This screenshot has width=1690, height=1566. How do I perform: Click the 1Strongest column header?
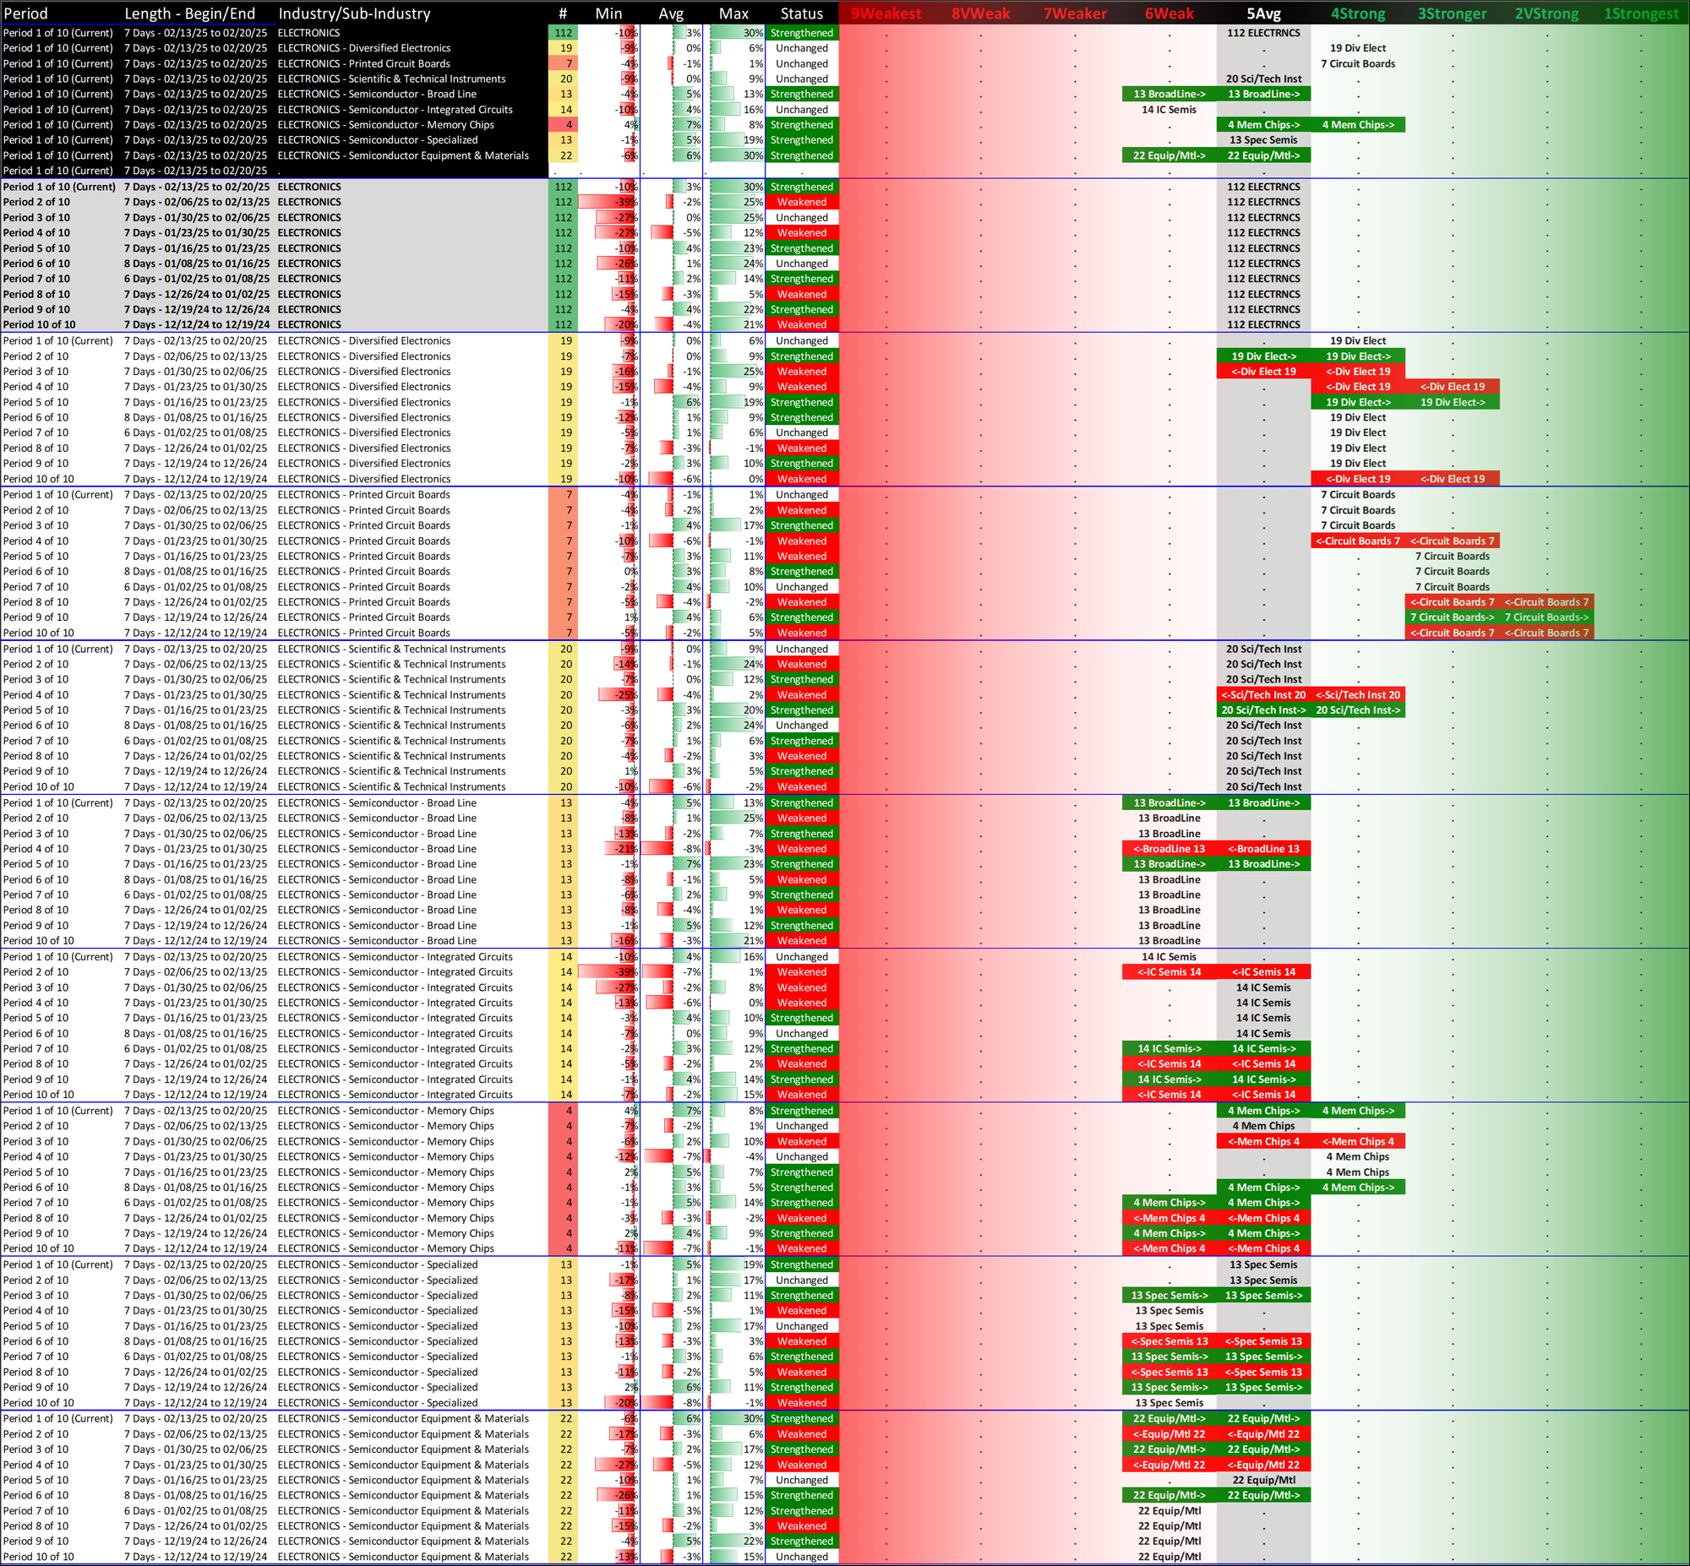pos(1641,14)
